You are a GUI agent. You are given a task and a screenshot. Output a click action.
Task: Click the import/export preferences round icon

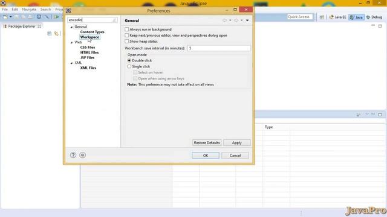point(82,155)
